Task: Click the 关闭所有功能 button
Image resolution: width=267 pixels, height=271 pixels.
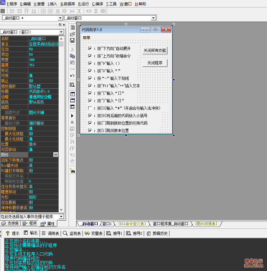Action: 155,50
